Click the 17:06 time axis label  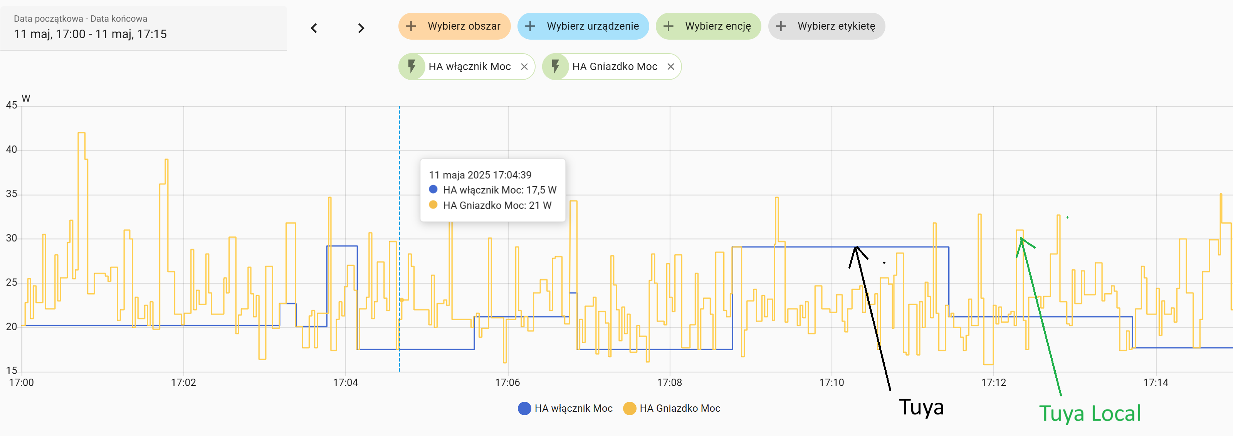pyautogui.click(x=507, y=383)
